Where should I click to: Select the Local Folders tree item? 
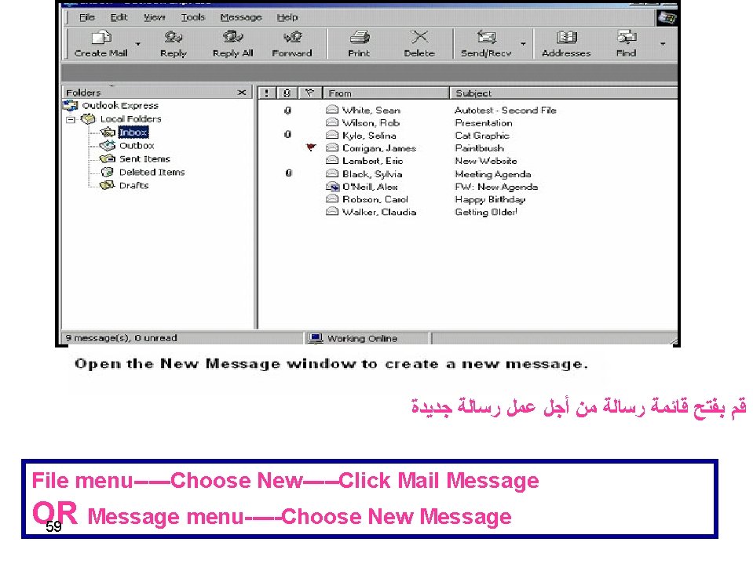tap(130, 118)
